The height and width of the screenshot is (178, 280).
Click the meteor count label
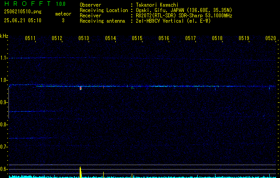(x=63, y=14)
